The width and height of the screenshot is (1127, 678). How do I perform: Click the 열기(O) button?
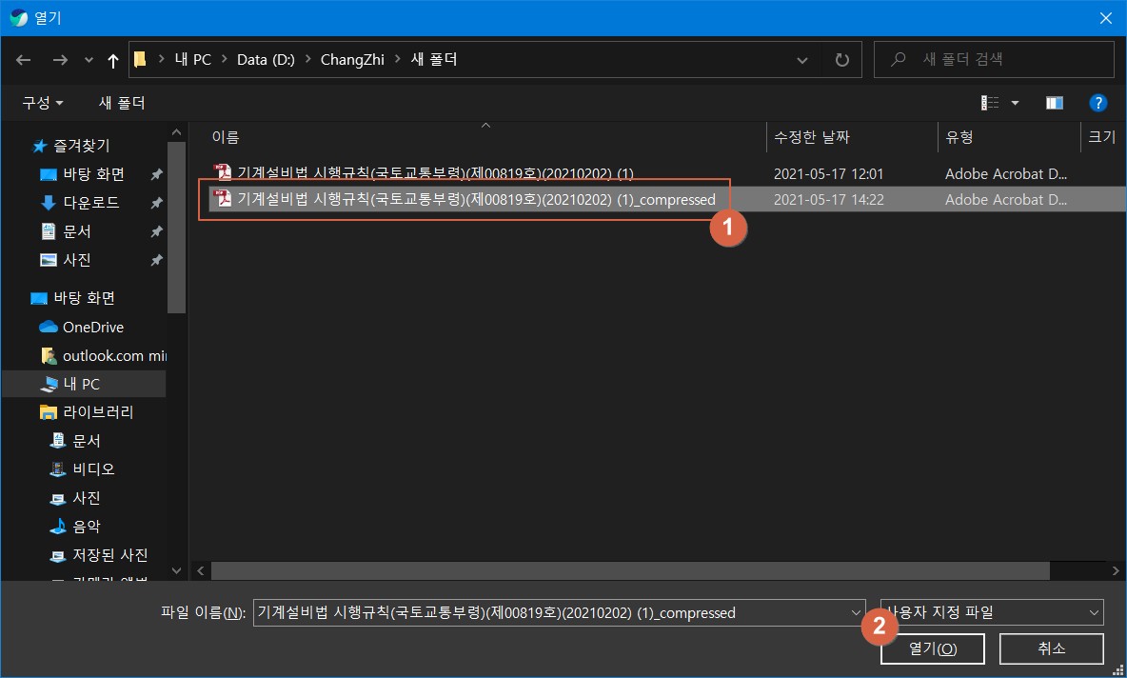(933, 648)
